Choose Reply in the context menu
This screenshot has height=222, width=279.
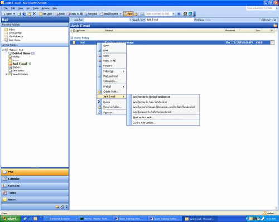(x=111, y=56)
